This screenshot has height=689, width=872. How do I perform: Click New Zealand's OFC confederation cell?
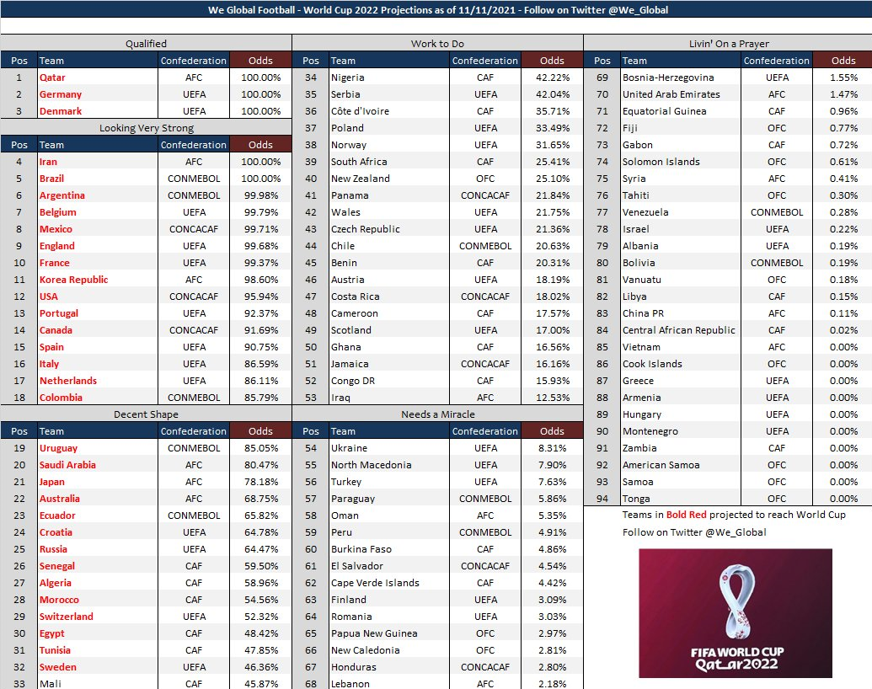click(485, 179)
